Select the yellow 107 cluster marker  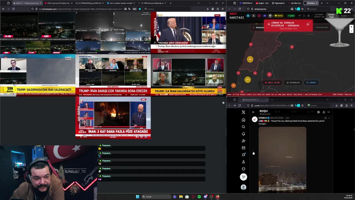click(x=248, y=80)
